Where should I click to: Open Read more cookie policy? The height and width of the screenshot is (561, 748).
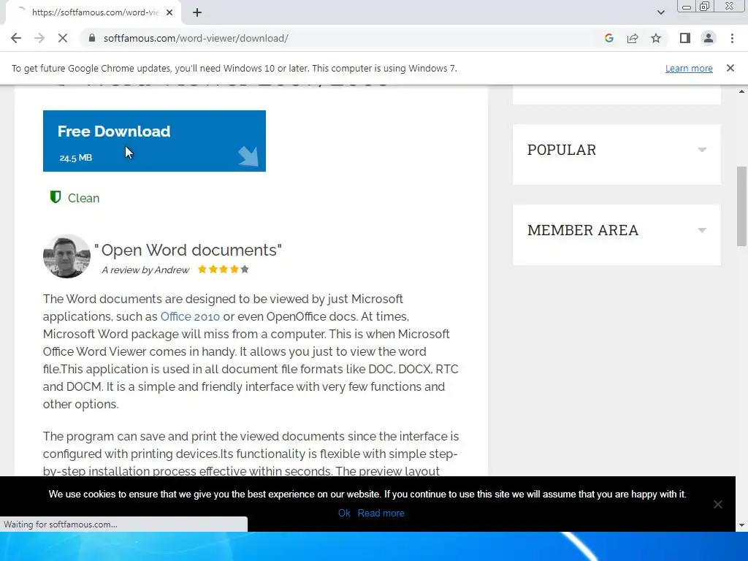tap(381, 514)
